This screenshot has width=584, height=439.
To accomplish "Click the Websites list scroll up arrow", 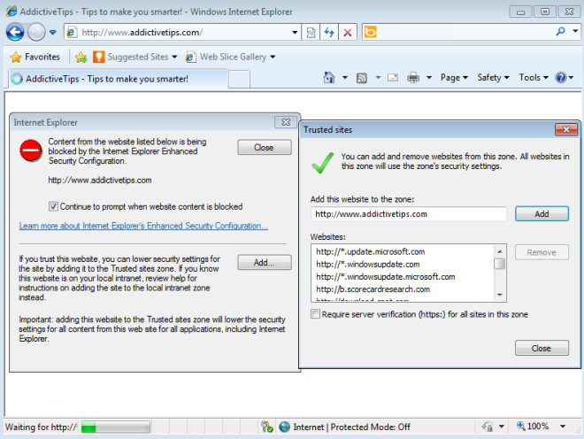I will (499, 251).
